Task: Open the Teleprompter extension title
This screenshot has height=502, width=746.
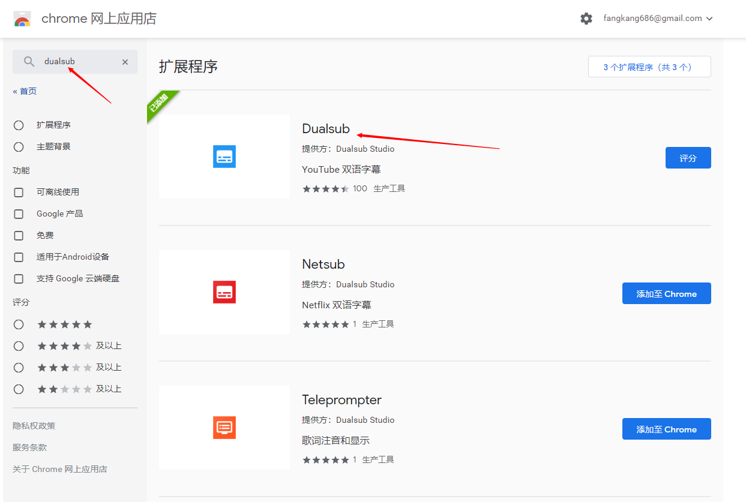Action: pos(342,399)
